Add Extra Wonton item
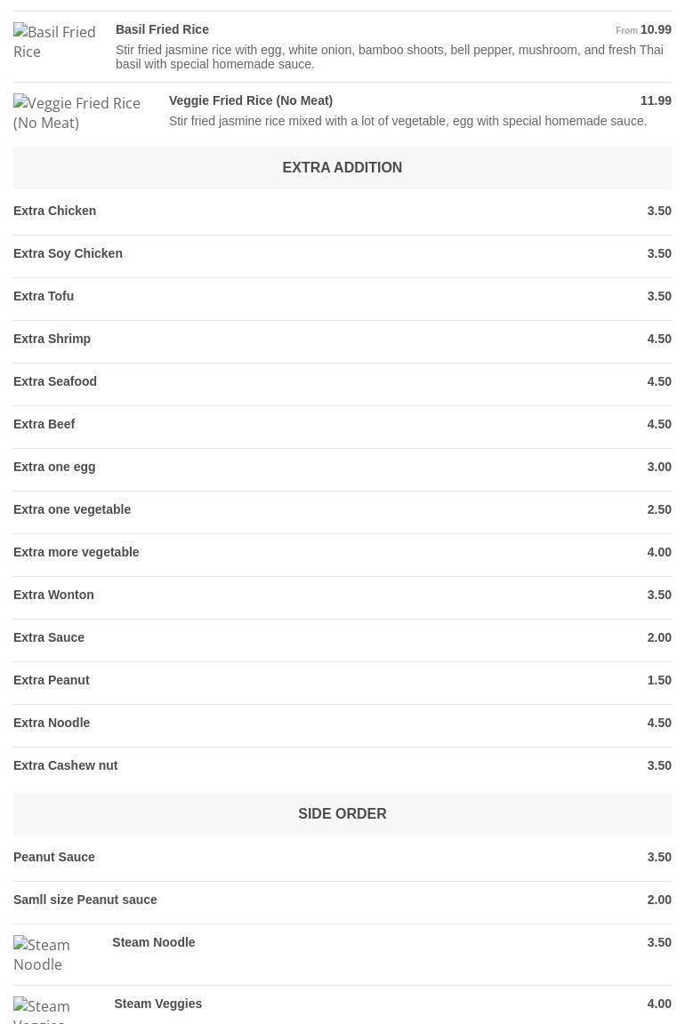Viewport: 685px width, 1024px height. coord(53,595)
